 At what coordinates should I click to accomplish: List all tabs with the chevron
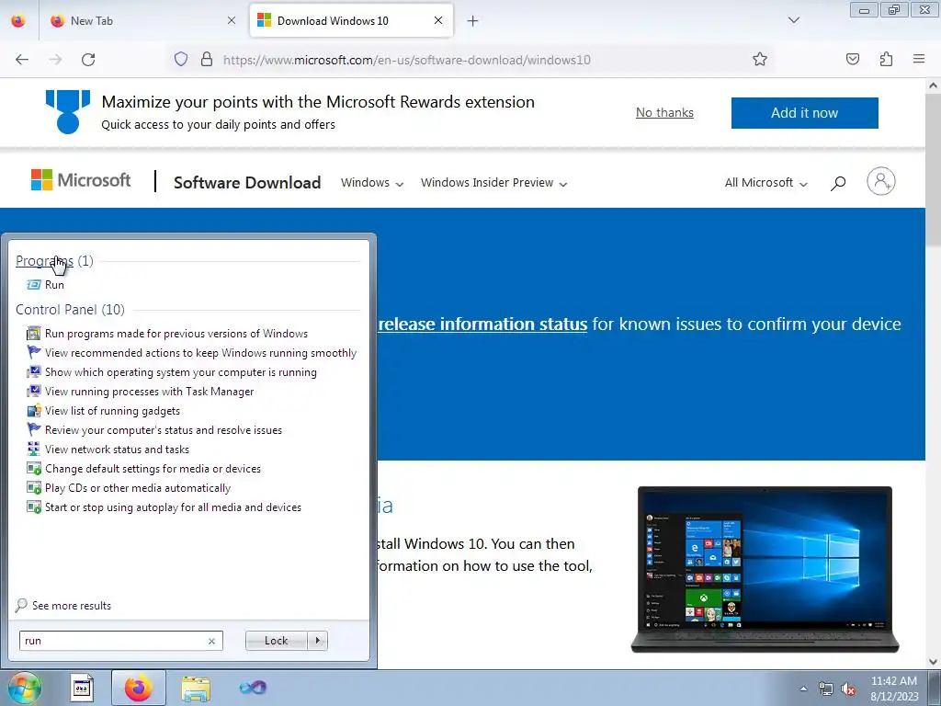point(793,20)
